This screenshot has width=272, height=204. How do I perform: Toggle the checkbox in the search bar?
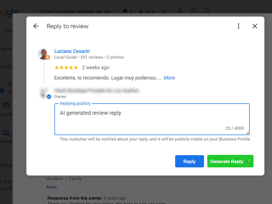pos(115,11)
